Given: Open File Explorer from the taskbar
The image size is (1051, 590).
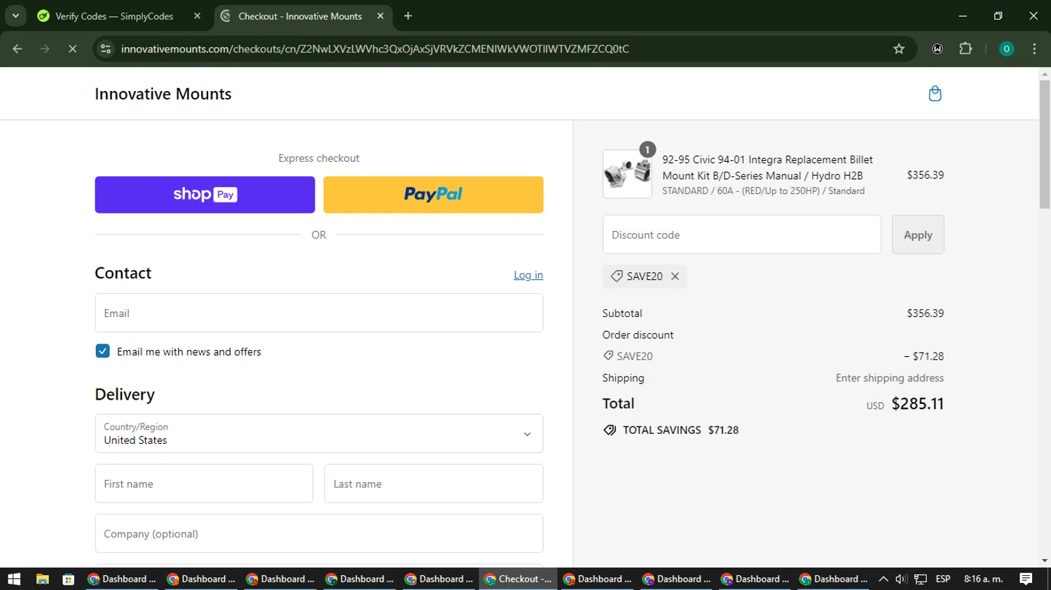Looking at the screenshot, I should (43, 579).
